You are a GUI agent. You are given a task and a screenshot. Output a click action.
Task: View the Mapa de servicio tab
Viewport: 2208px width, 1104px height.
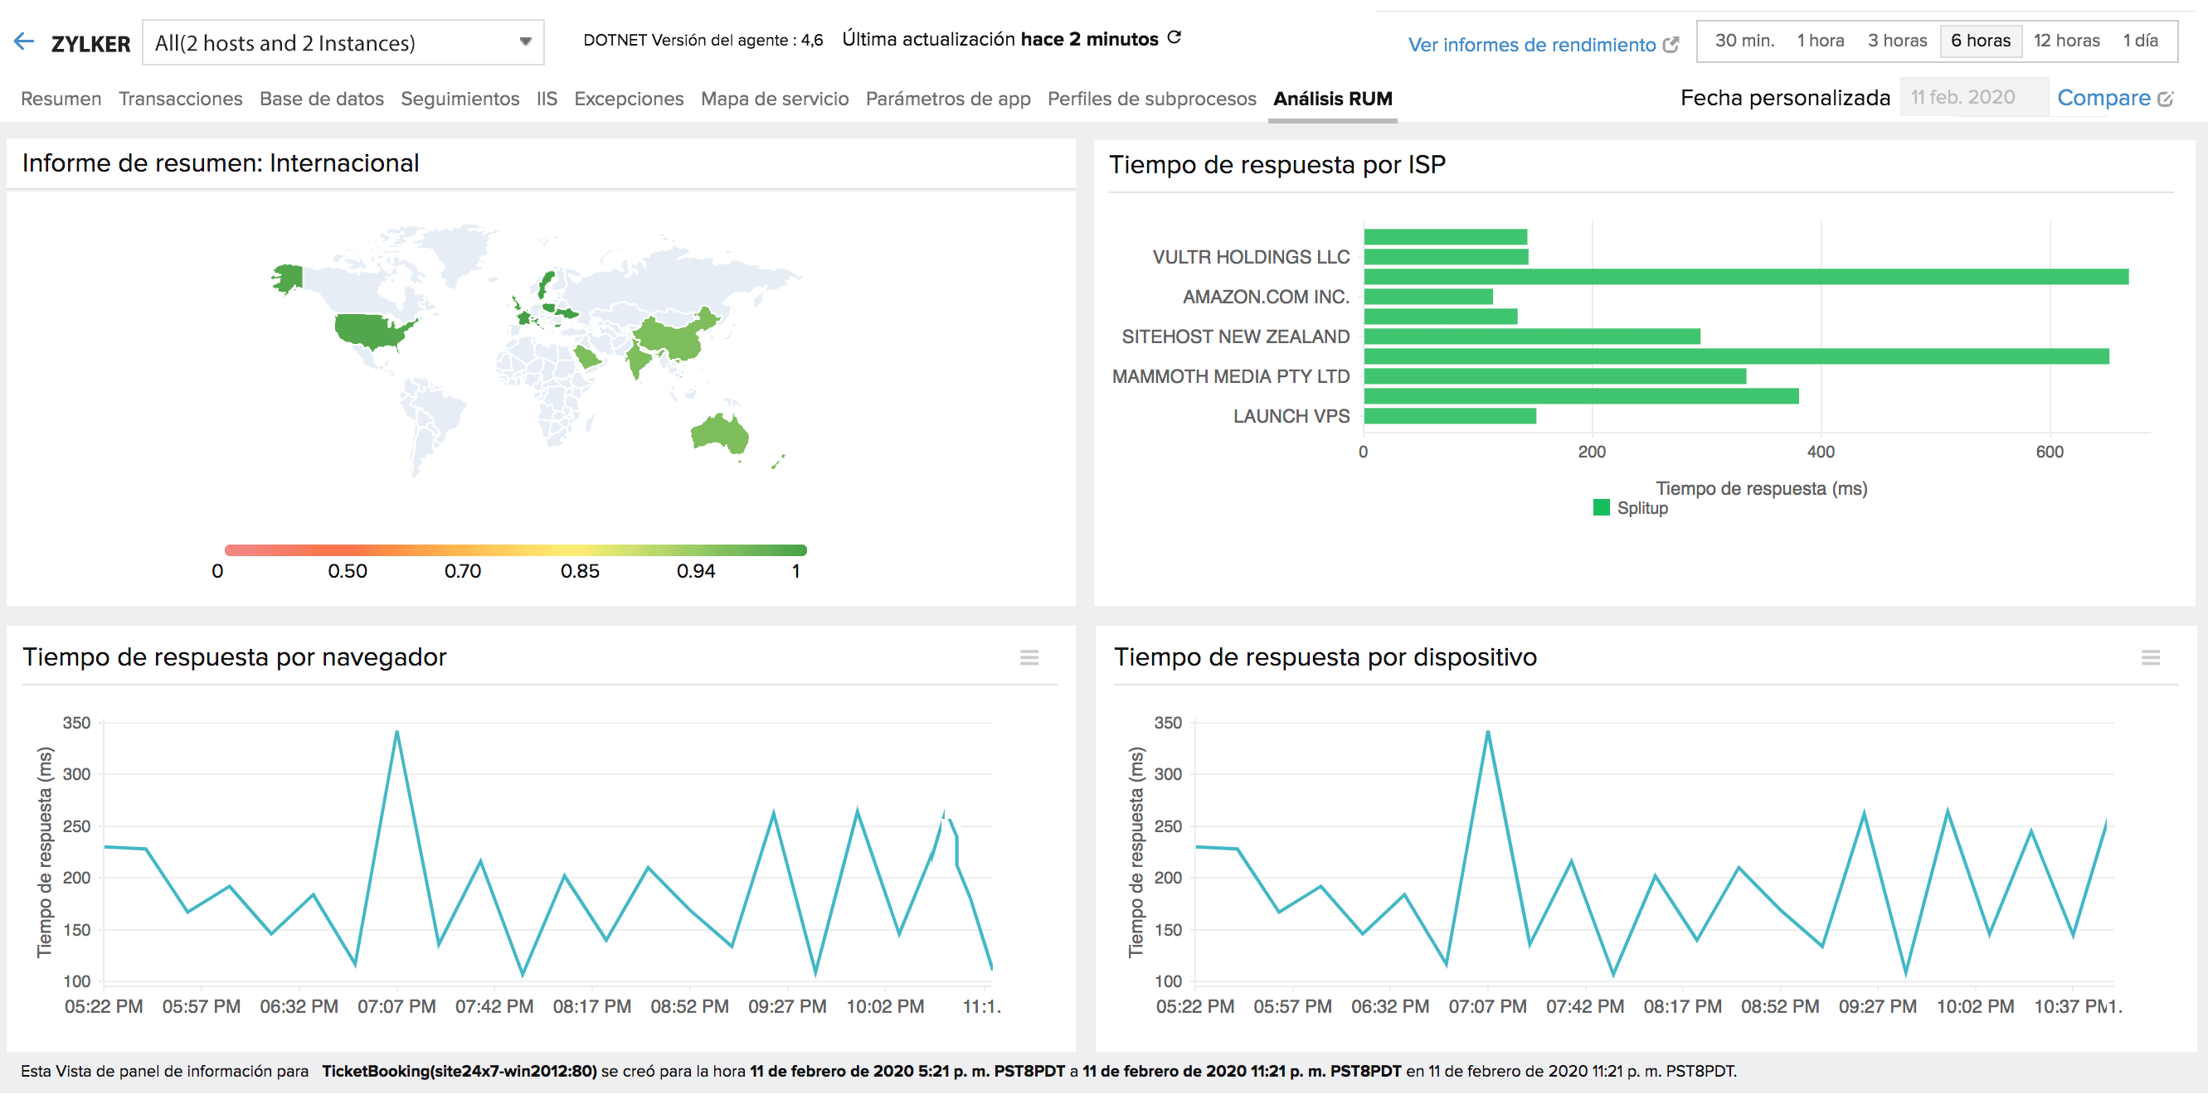(x=774, y=99)
